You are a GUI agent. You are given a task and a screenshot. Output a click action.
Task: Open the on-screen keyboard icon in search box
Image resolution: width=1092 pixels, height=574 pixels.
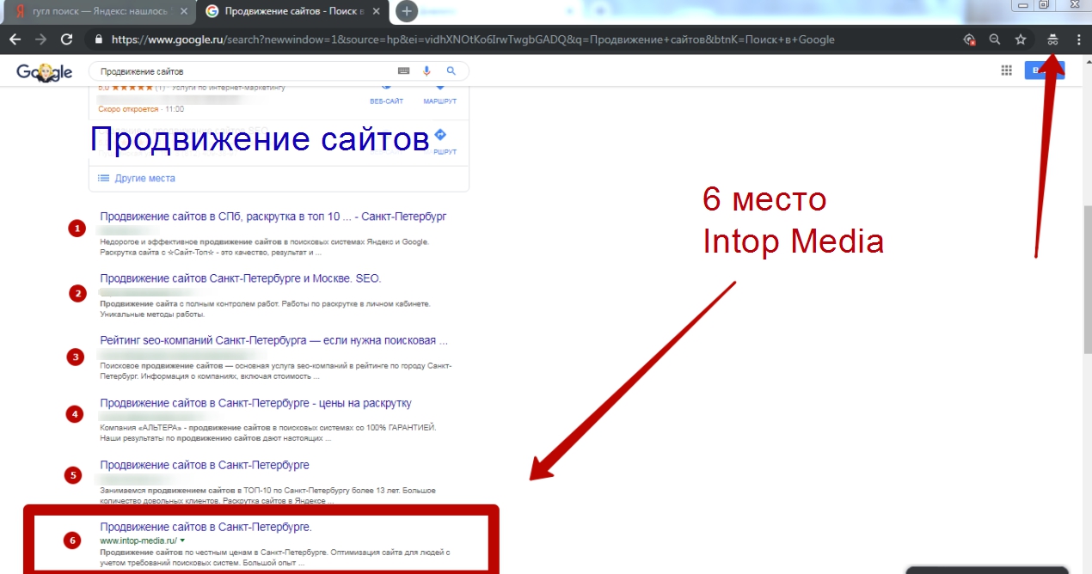[404, 71]
